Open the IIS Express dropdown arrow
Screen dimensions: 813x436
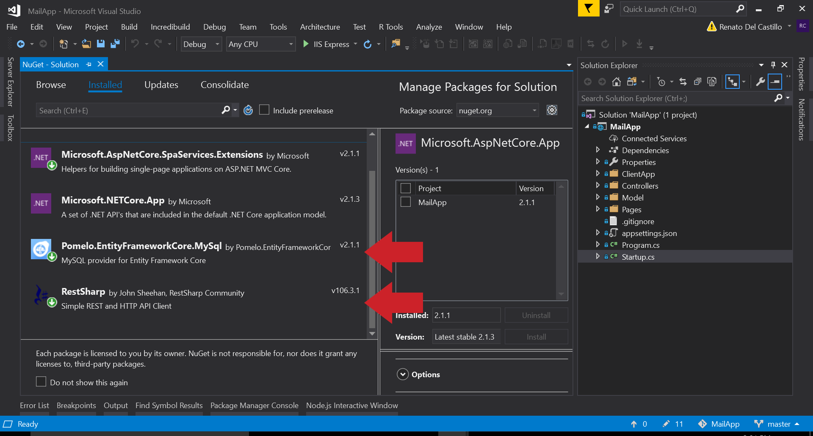[x=355, y=44]
